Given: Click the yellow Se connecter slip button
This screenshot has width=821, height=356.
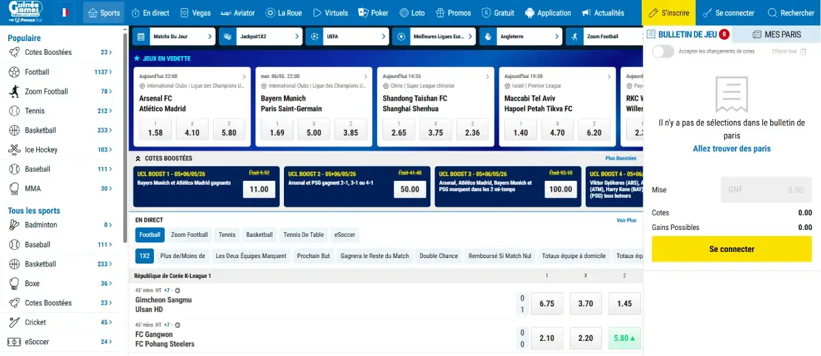Looking at the screenshot, I should click(731, 249).
